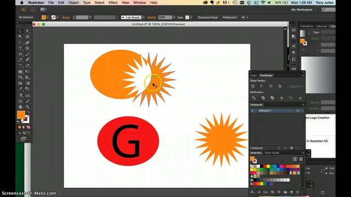Switch swatches to list view
This screenshot has width=351, height=197.
click(x=295, y=159)
